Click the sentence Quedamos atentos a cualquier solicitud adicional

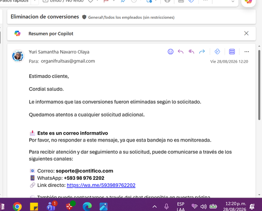87,115
